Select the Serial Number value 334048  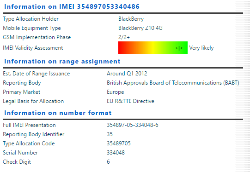coord(116,153)
